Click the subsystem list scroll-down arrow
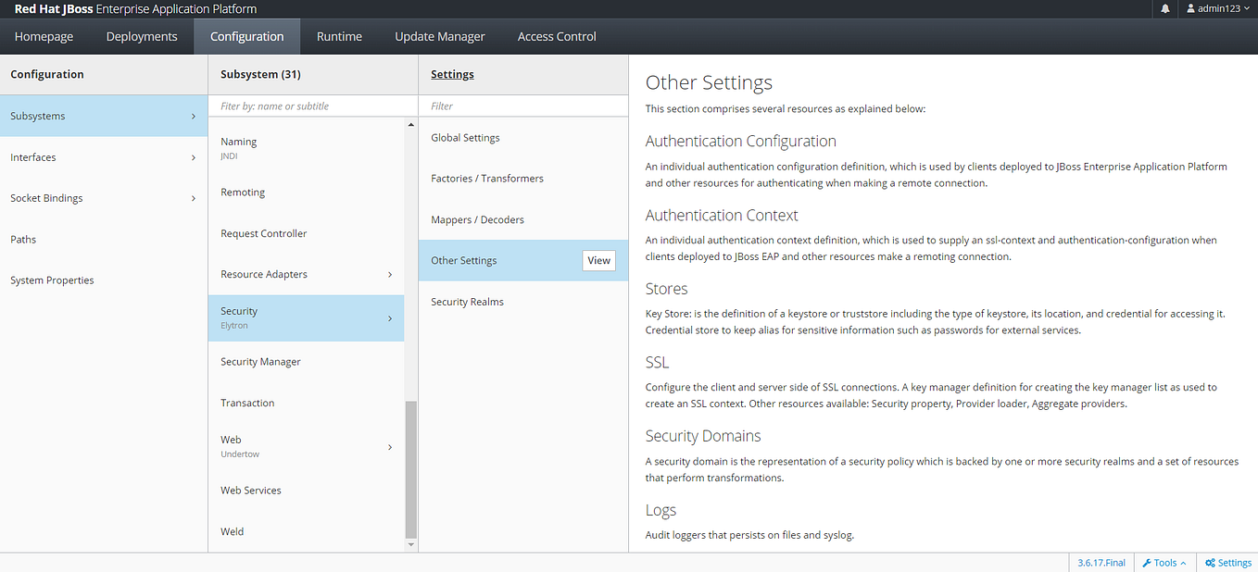The width and height of the screenshot is (1258, 572). [411, 545]
